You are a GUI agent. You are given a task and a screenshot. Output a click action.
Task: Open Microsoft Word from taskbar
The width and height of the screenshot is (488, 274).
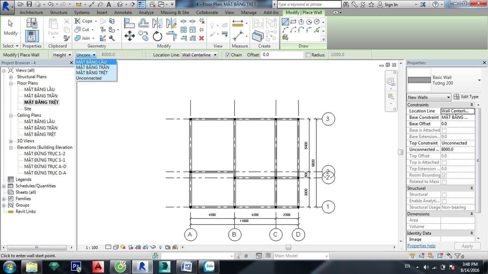pos(187,266)
